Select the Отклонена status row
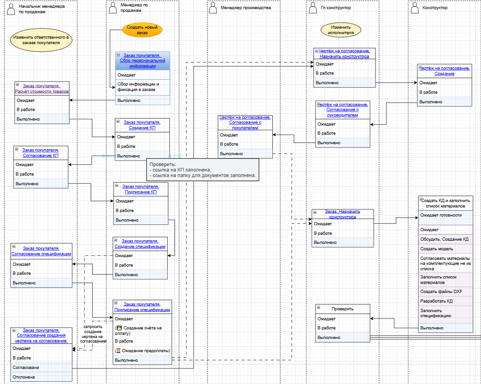Screen dimensions: 481x384 41,377
